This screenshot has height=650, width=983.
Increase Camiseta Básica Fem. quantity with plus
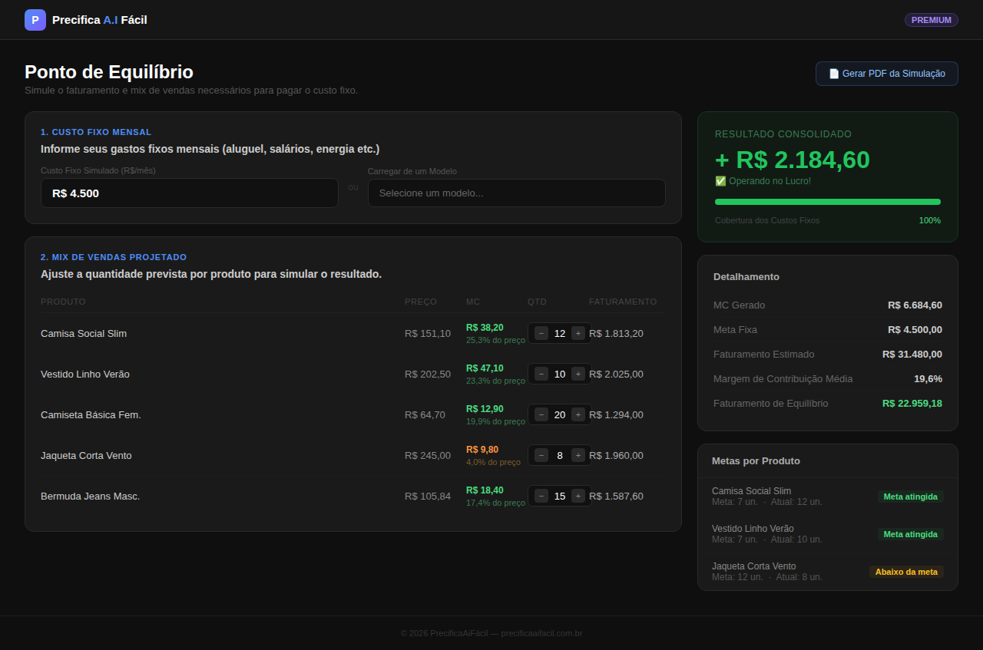point(578,414)
